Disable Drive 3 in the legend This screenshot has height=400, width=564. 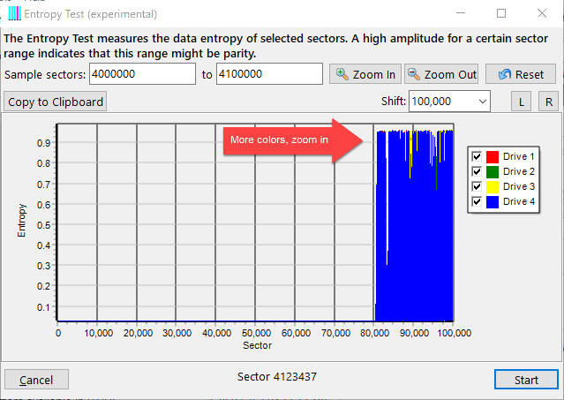478,186
